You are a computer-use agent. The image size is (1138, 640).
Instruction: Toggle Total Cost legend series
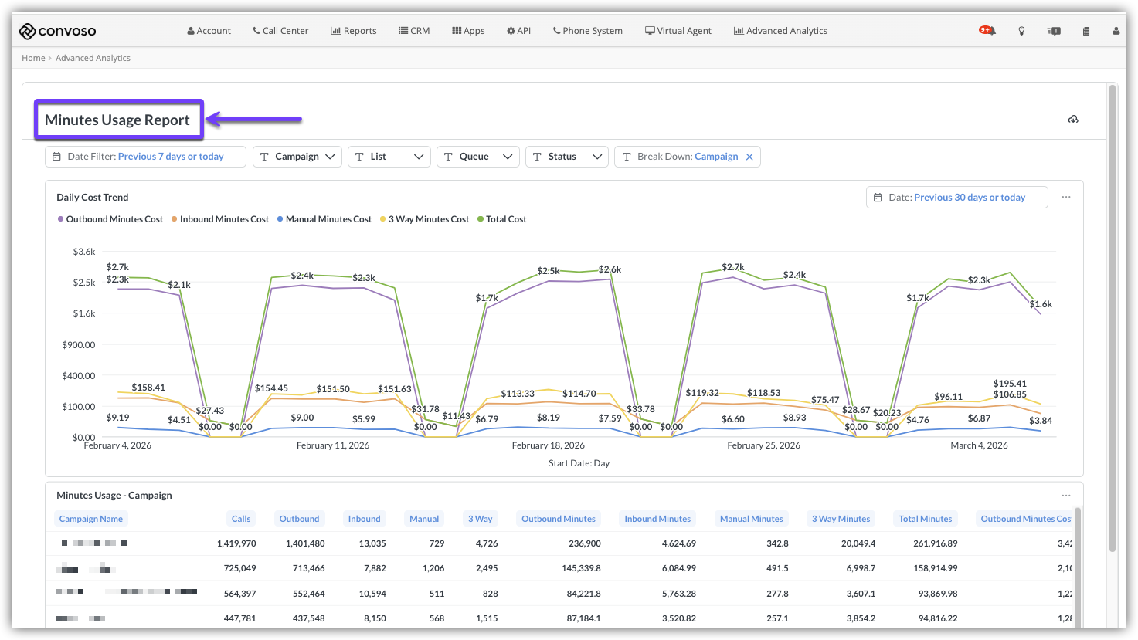(502, 219)
